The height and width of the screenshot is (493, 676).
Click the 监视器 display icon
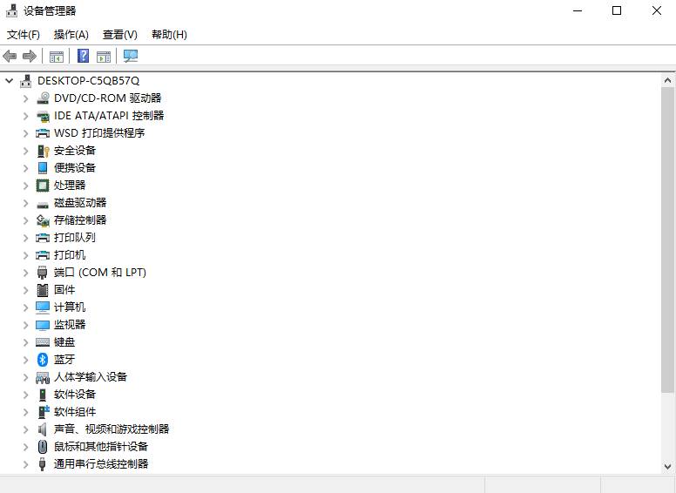(x=43, y=325)
